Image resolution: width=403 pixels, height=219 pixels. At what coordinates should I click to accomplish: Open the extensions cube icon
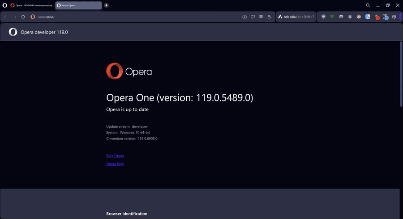(394, 17)
